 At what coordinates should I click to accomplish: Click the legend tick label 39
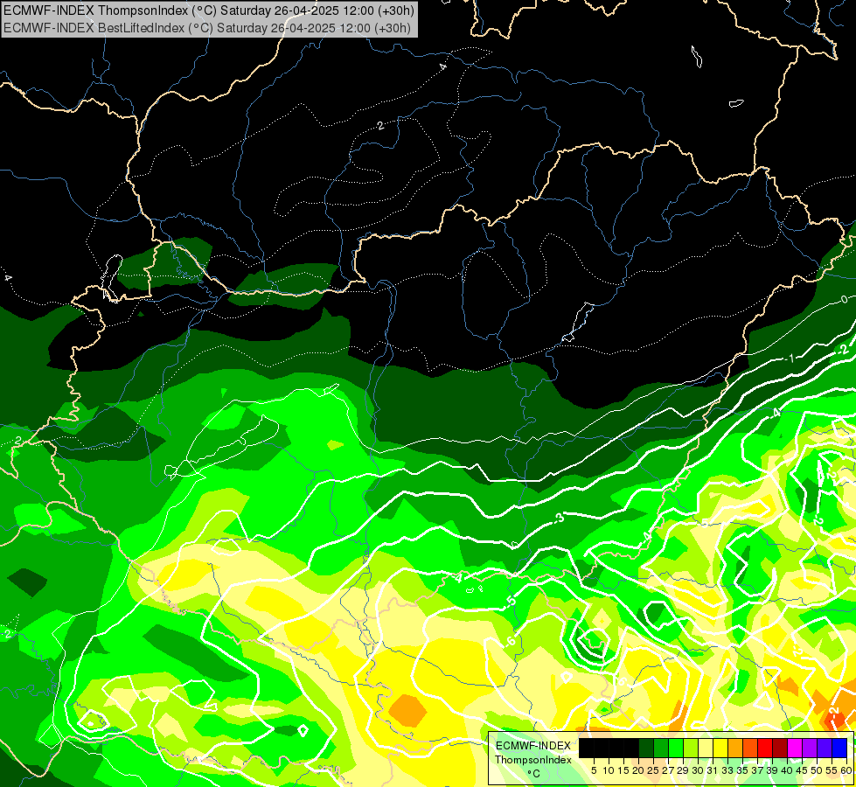click(772, 770)
